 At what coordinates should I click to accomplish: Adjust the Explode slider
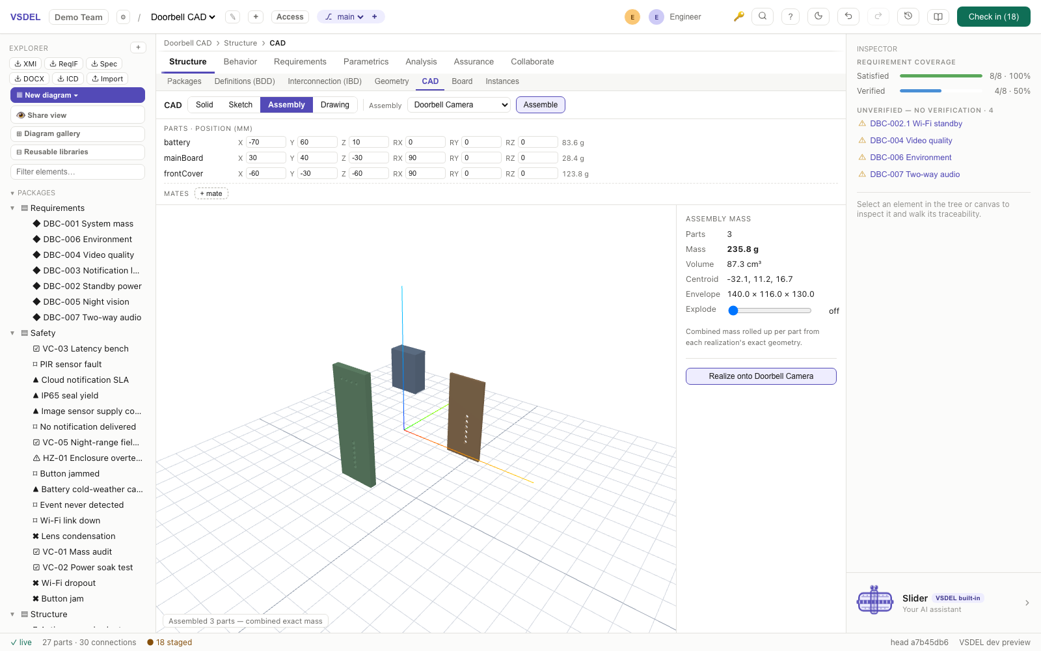coord(771,311)
